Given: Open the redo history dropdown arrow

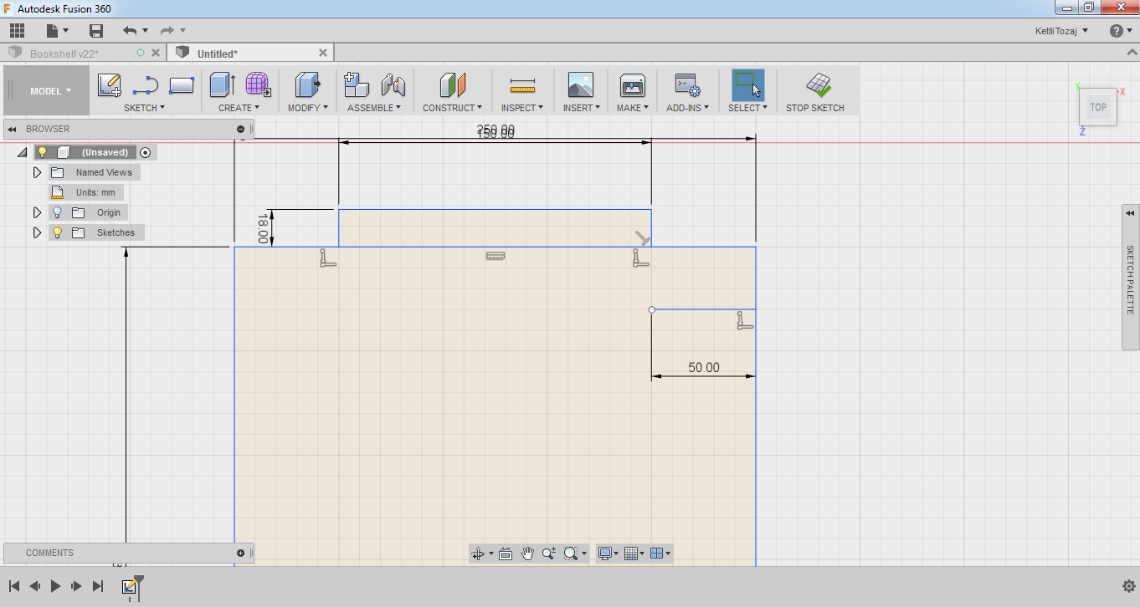Looking at the screenshot, I should [x=182, y=31].
